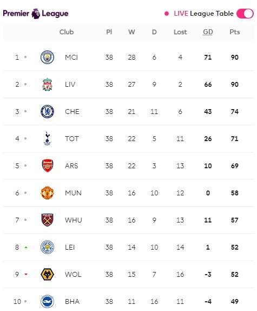
Task: Select the Wolves club crest
Action: (x=47, y=274)
